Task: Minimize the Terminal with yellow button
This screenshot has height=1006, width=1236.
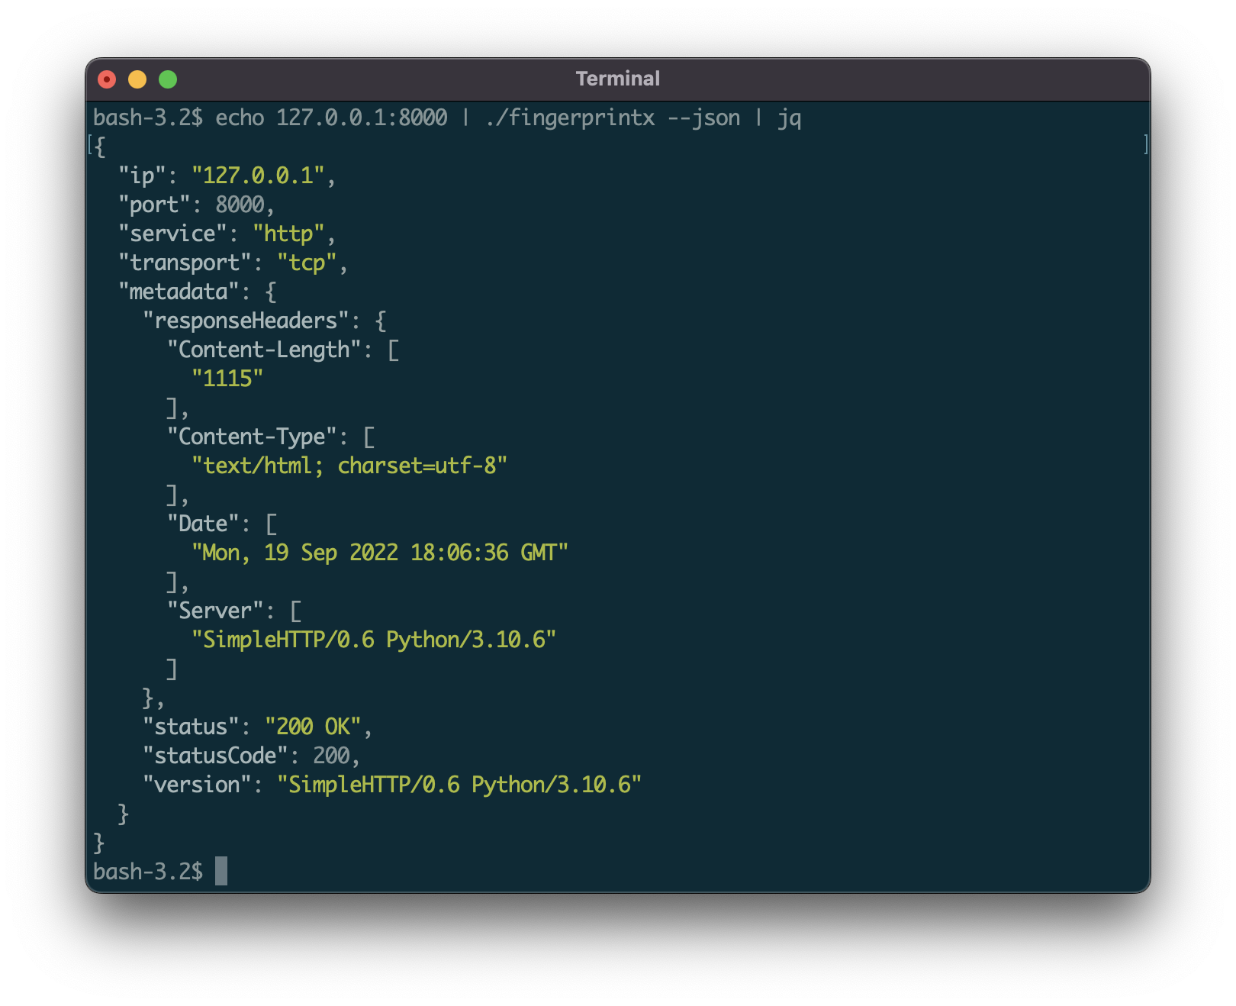Action: (137, 79)
